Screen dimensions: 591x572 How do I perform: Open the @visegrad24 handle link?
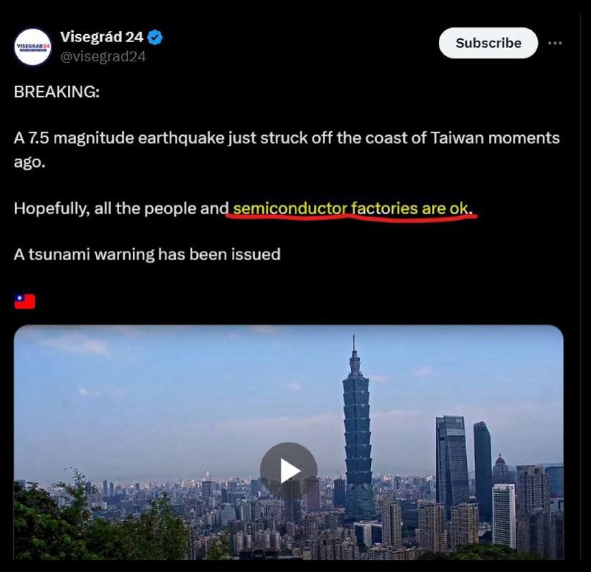point(103,57)
